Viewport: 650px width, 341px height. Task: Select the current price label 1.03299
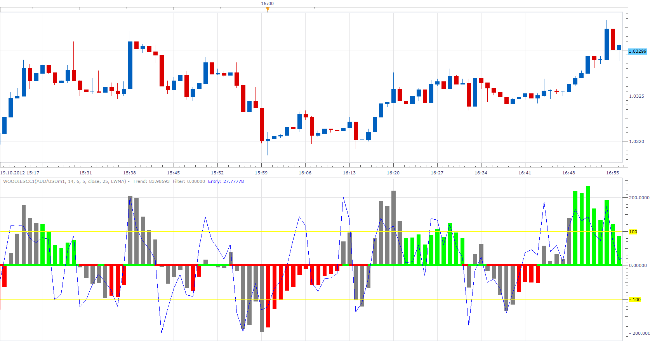638,51
